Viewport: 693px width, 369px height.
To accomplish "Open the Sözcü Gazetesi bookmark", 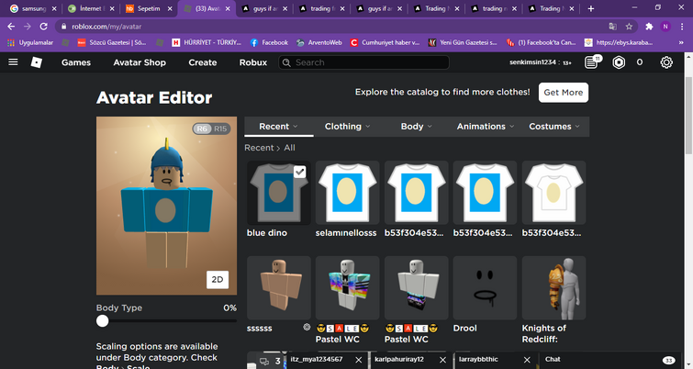I will click(x=112, y=42).
